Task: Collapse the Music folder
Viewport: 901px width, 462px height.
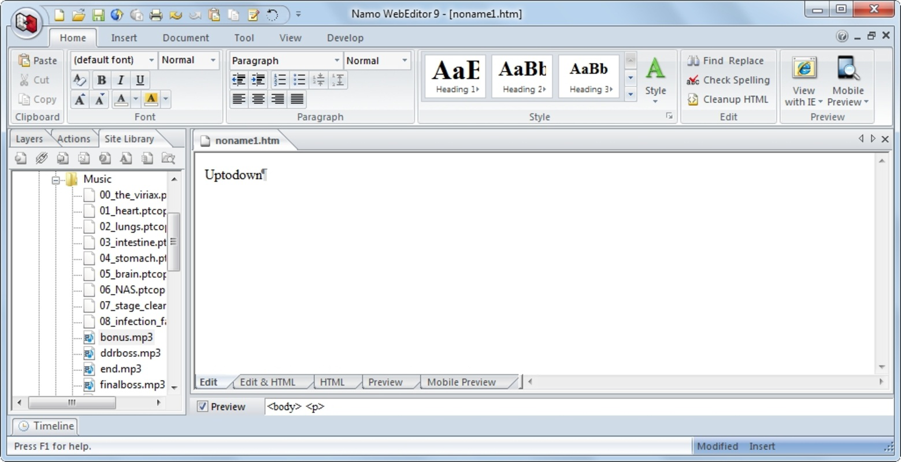Action: (x=56, y=180)
